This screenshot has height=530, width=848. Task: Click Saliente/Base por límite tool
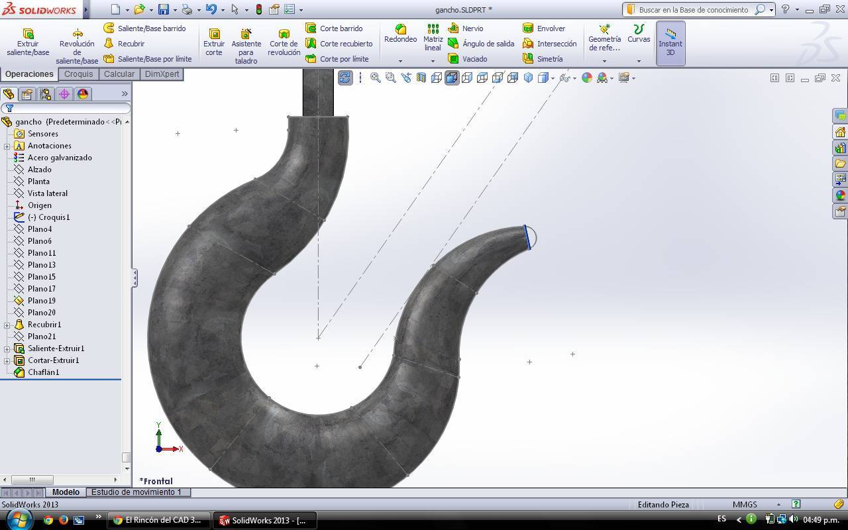tap(147, 59)
